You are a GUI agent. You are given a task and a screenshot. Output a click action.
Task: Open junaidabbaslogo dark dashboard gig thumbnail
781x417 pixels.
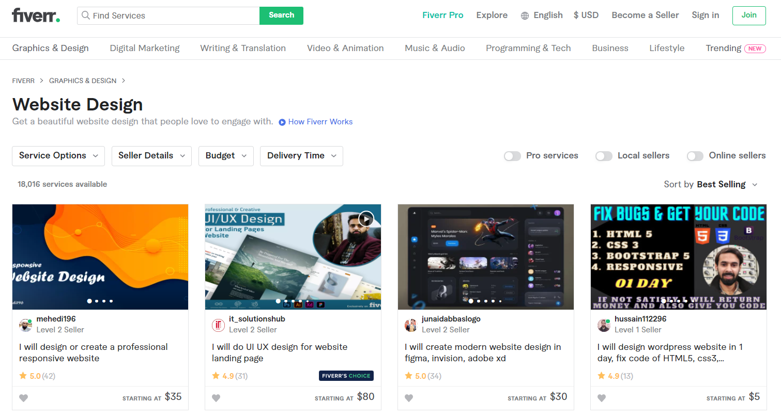pos(486,257)
